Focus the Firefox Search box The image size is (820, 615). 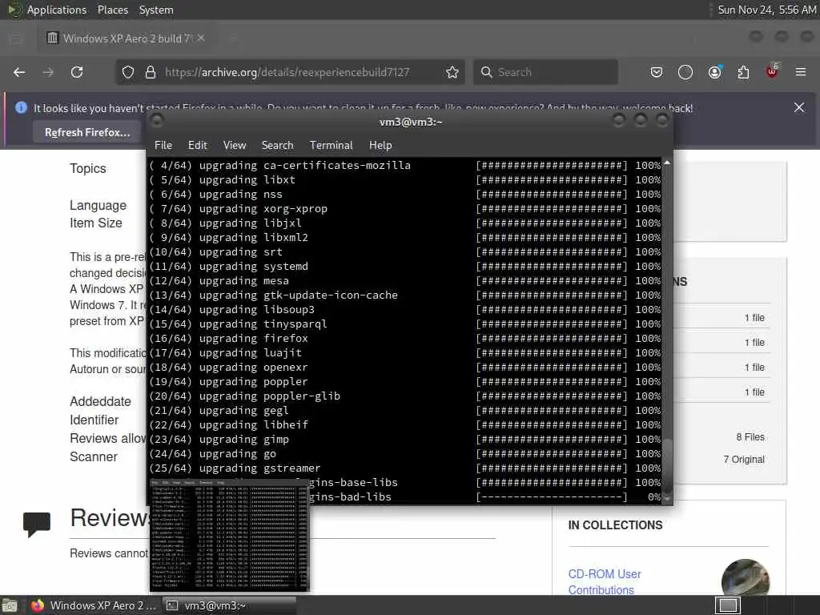coord(545,72)
